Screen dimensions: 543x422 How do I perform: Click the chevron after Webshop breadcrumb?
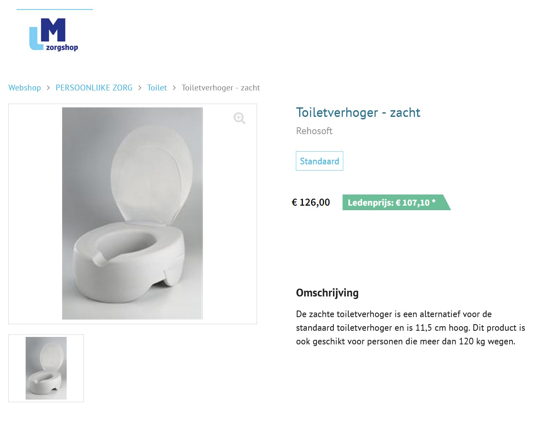click(48, 88)
